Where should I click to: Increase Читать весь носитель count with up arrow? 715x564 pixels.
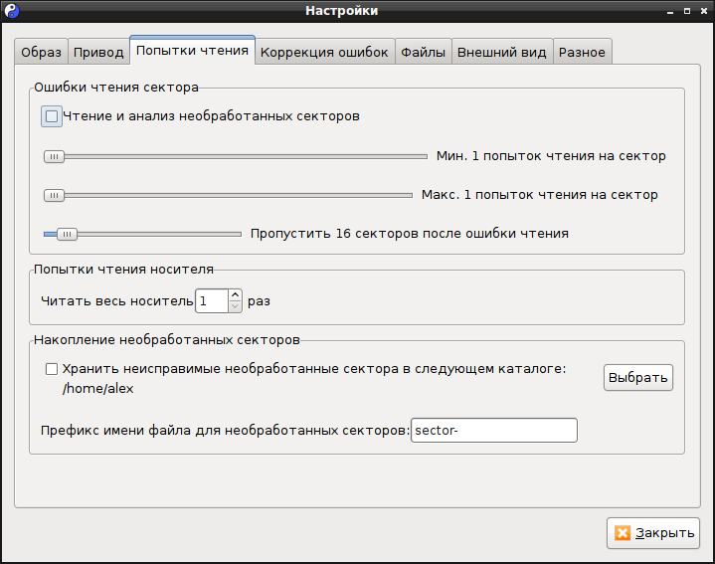tap(235, 295)
